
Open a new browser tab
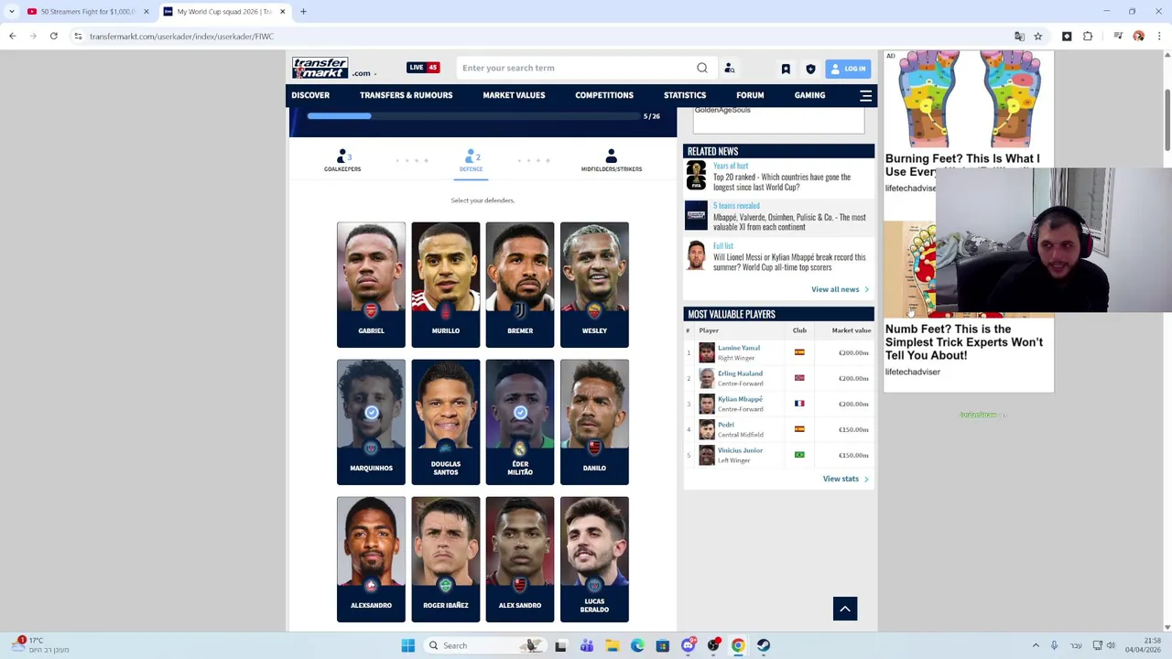coord(303,12)
